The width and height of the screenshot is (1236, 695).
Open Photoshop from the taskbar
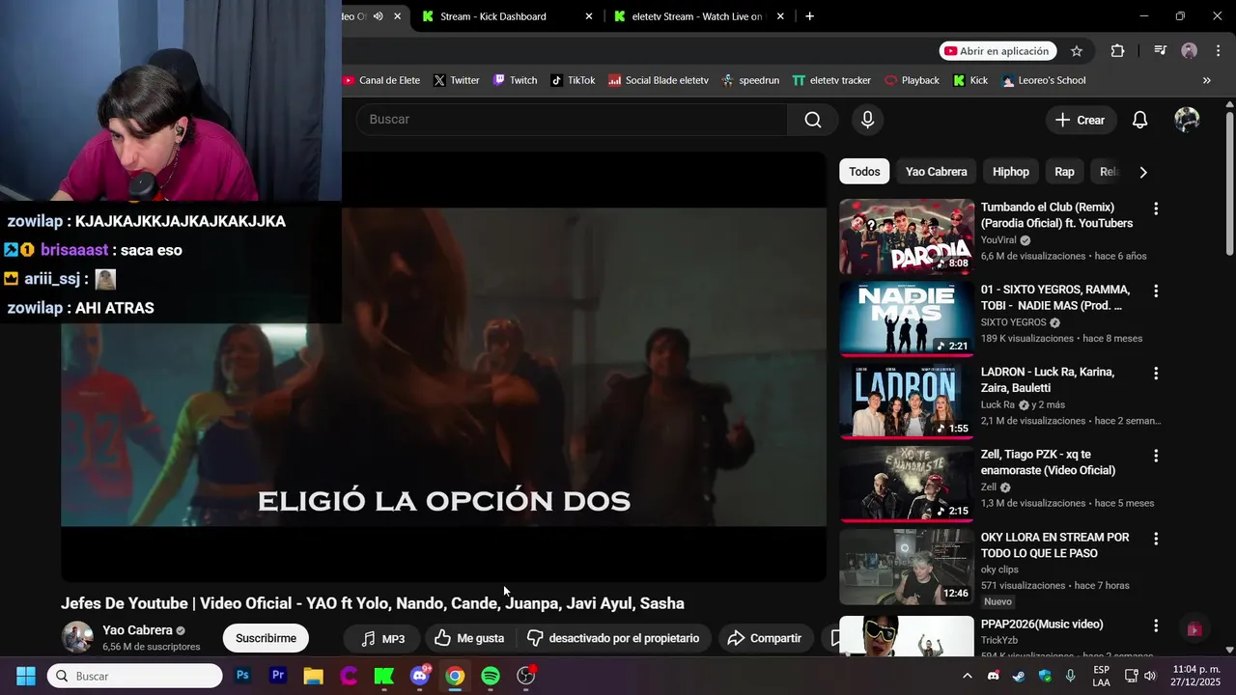pos(242,676)
